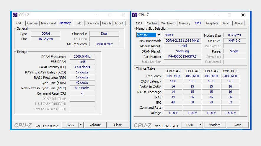Viewport: 261px width, 146px height.
Task: Open Graphics tab in right CPU-Z window
Action: 212,23
